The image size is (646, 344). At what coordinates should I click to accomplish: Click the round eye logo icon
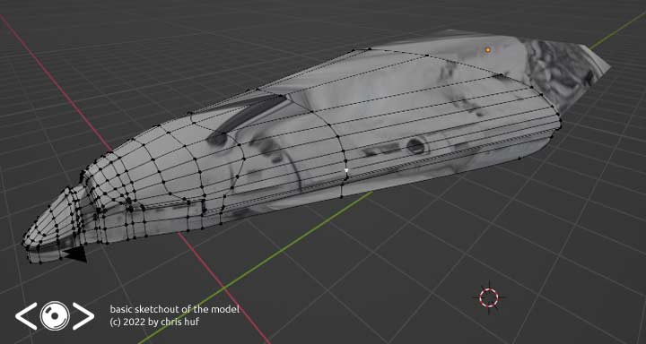(55, 315)
